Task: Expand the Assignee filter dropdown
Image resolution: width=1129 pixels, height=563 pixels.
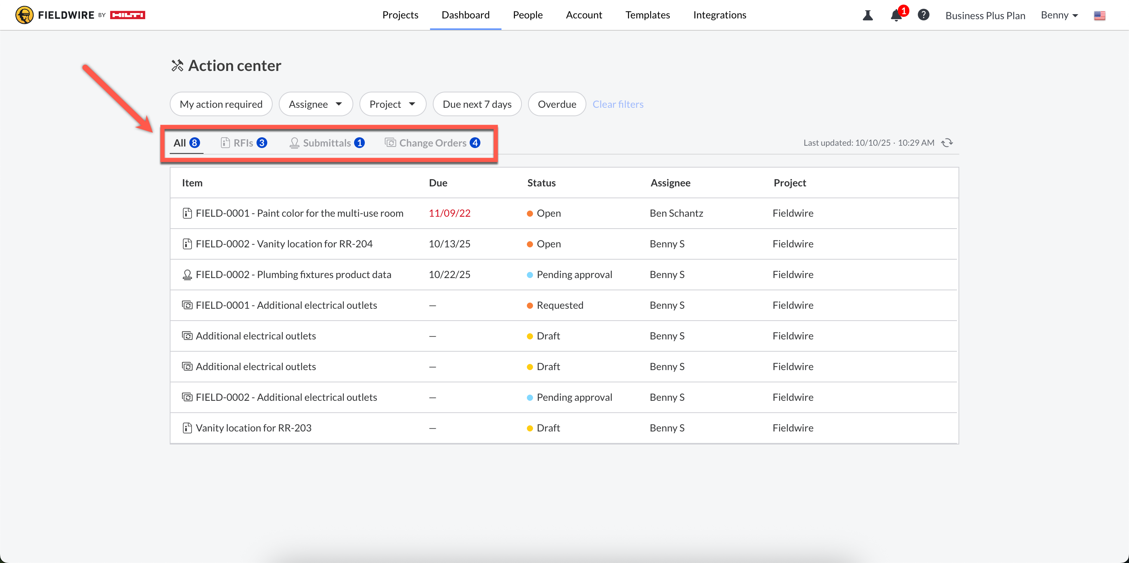Action: click(316, 104)
